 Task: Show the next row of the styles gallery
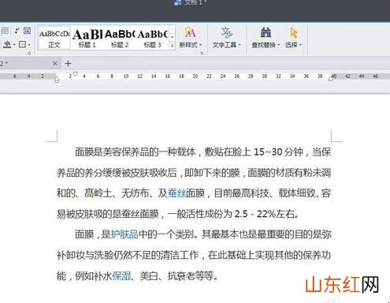(172, 38)
